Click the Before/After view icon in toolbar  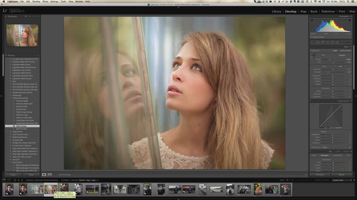[49, 175]
